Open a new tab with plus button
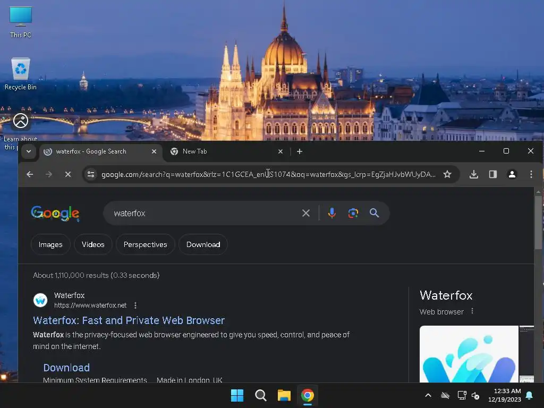 point(300,151)
